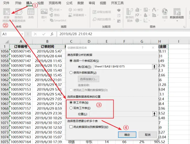The width and height of the screenshot is (190, 144).
Task: Click the 3D 模型 button
Action: pos(76,10)
